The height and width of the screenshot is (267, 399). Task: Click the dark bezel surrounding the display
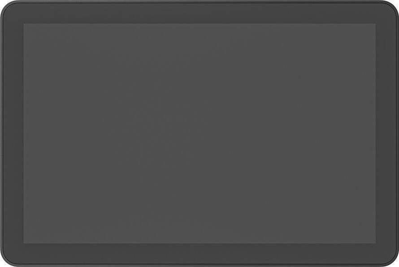[x=199, y=13]
